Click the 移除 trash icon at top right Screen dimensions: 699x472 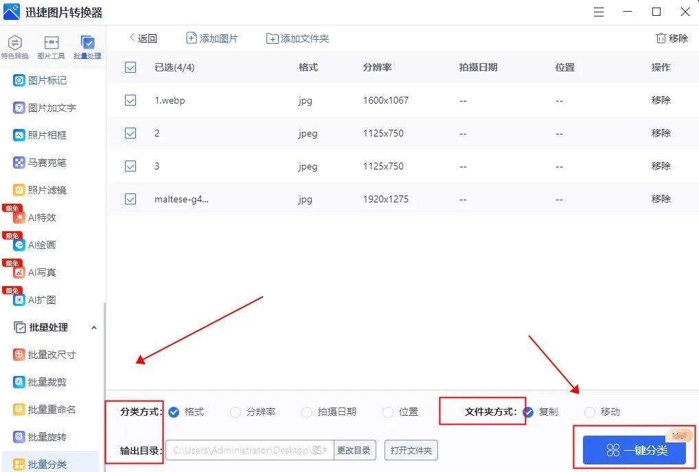(x=661, y=38)
